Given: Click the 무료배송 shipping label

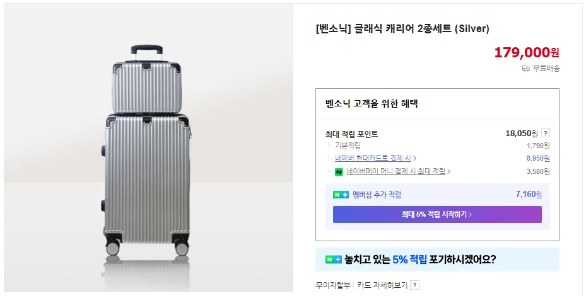Looking at the screenshot, I should pos(546,68).
